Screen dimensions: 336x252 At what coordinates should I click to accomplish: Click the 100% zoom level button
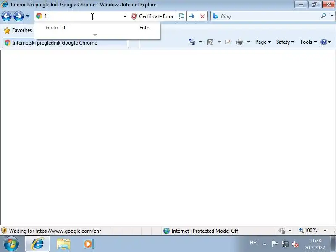[308, 231]
